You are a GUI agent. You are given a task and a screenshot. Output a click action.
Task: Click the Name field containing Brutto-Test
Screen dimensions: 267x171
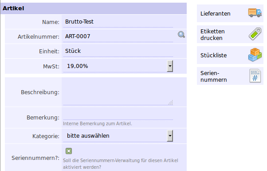click(118, 22)
